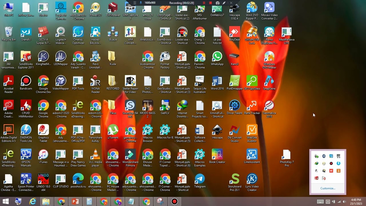Image resolution: width=366 pixels, height=206 pixels.
Task: Toggle the pin on the recording bar
Action: [141, 3]
